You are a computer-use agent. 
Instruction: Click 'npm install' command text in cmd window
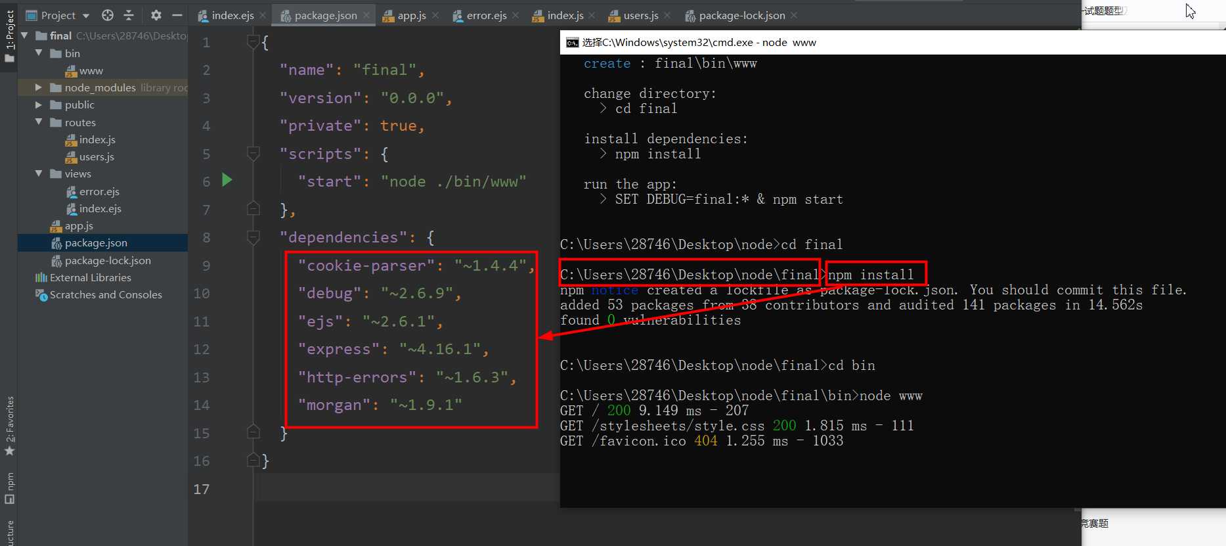pyautogui.click(x=871, y=275)
